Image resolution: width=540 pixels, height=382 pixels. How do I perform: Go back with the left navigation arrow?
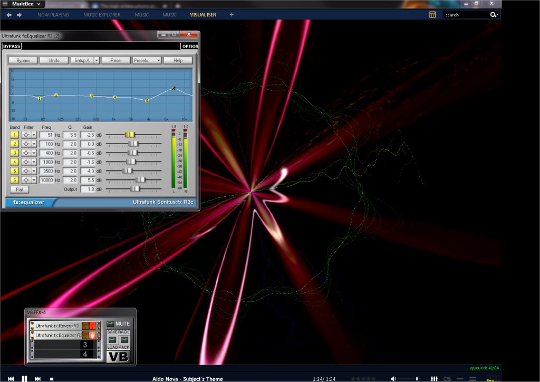(9, 15)
